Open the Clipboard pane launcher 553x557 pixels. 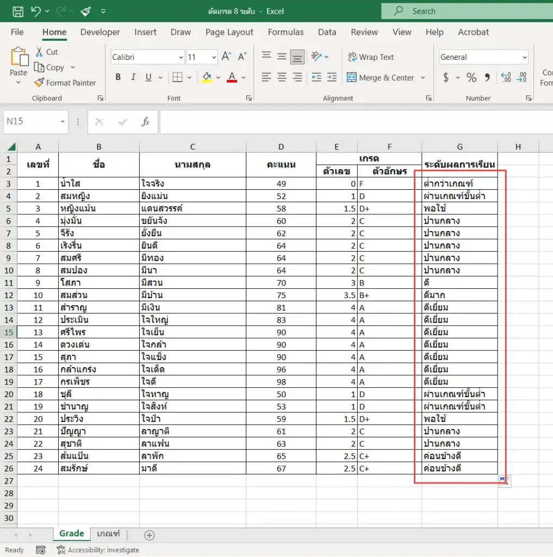(x=101, y=98)
